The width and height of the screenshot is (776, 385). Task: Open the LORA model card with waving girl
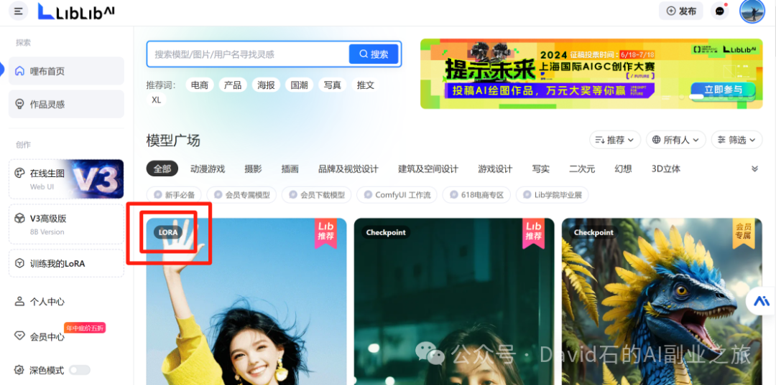click(x=246, y=302)
